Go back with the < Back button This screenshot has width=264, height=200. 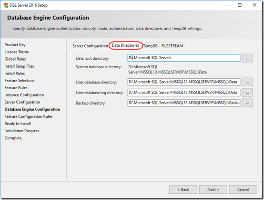coord(183,189)
